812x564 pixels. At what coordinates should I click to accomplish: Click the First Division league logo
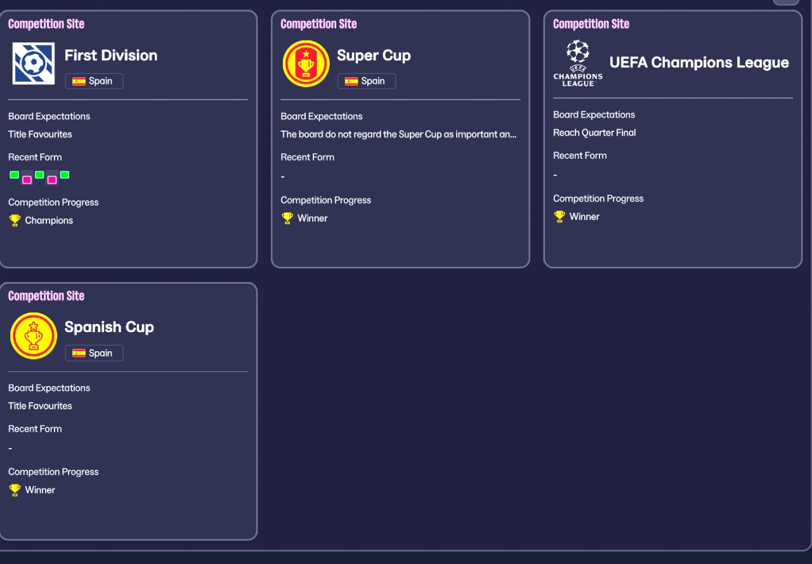34,63
